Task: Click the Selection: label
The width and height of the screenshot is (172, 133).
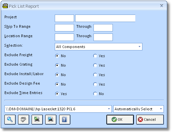Action: [14, 45]
